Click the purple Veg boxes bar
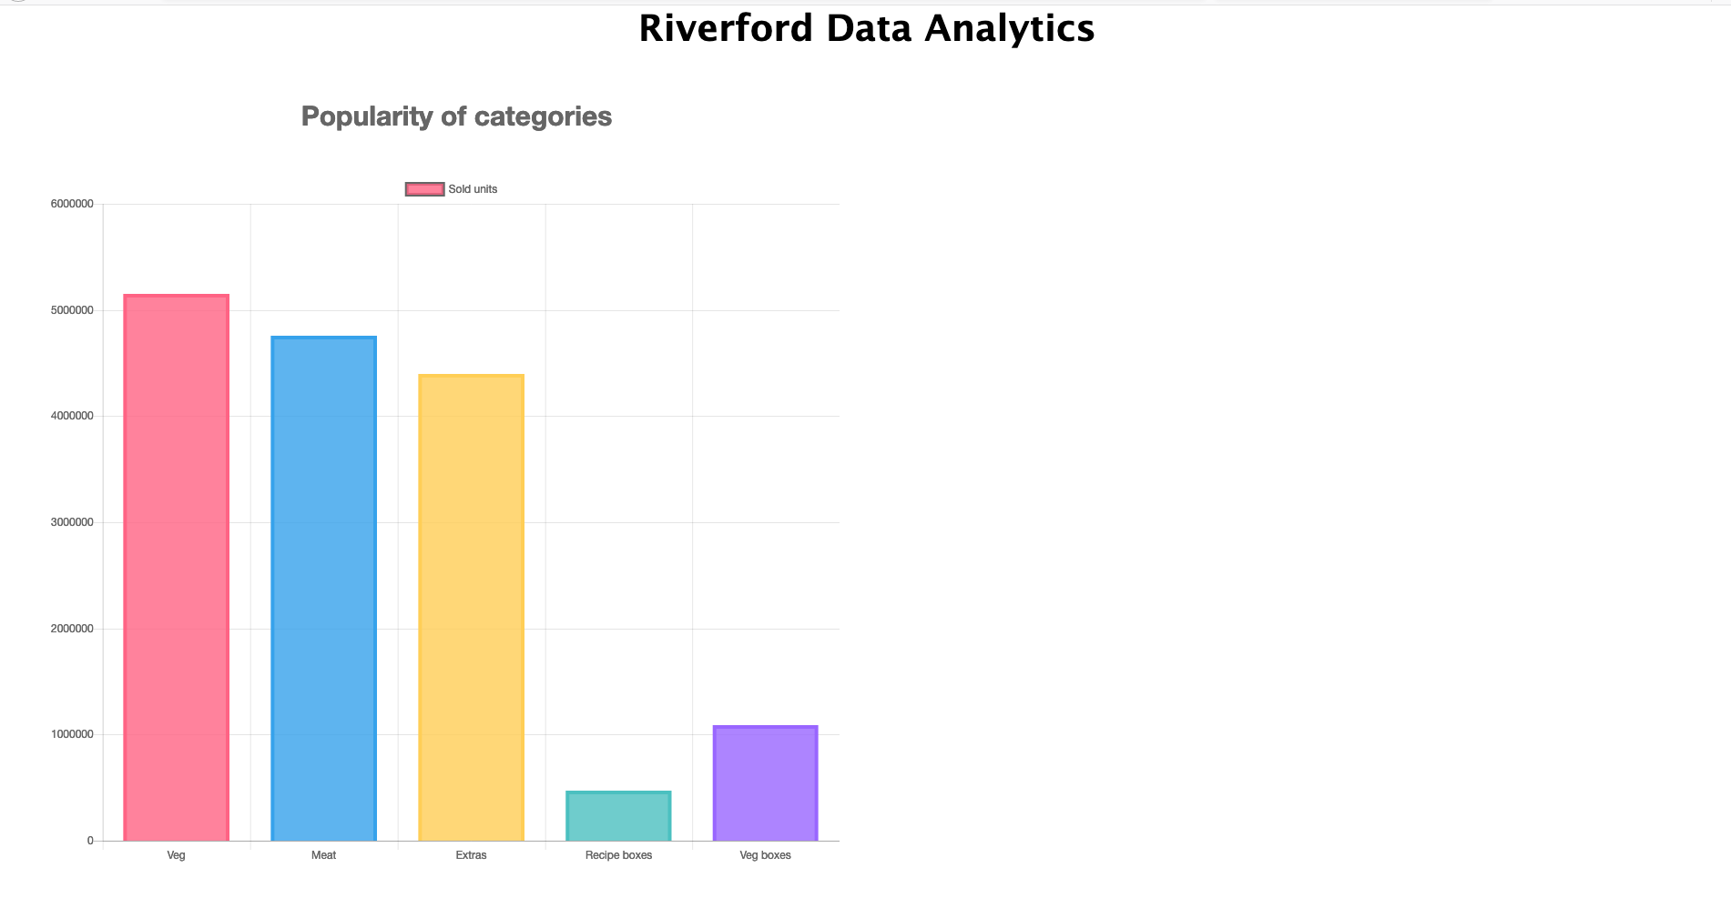 tap(765, 783)
